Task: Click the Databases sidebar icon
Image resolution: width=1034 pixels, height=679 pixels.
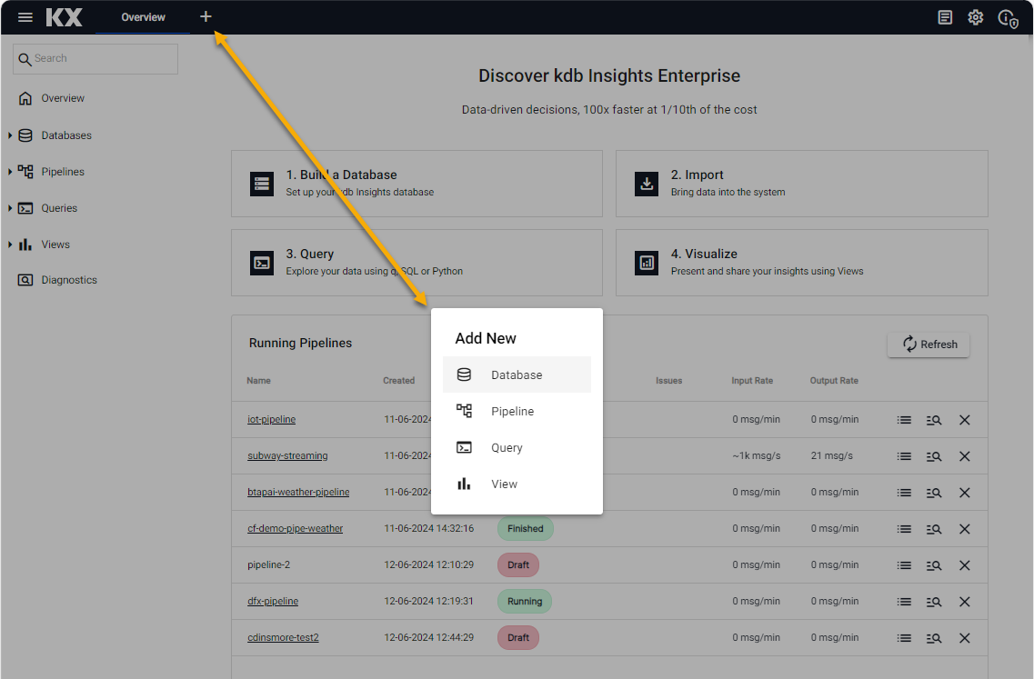Action: 25,135
